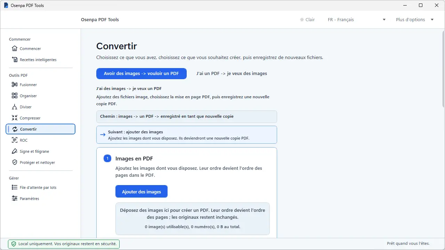Screen dimensions: 445x250
Task: Open Signe et filigrane
Action: tap(41, 151)
